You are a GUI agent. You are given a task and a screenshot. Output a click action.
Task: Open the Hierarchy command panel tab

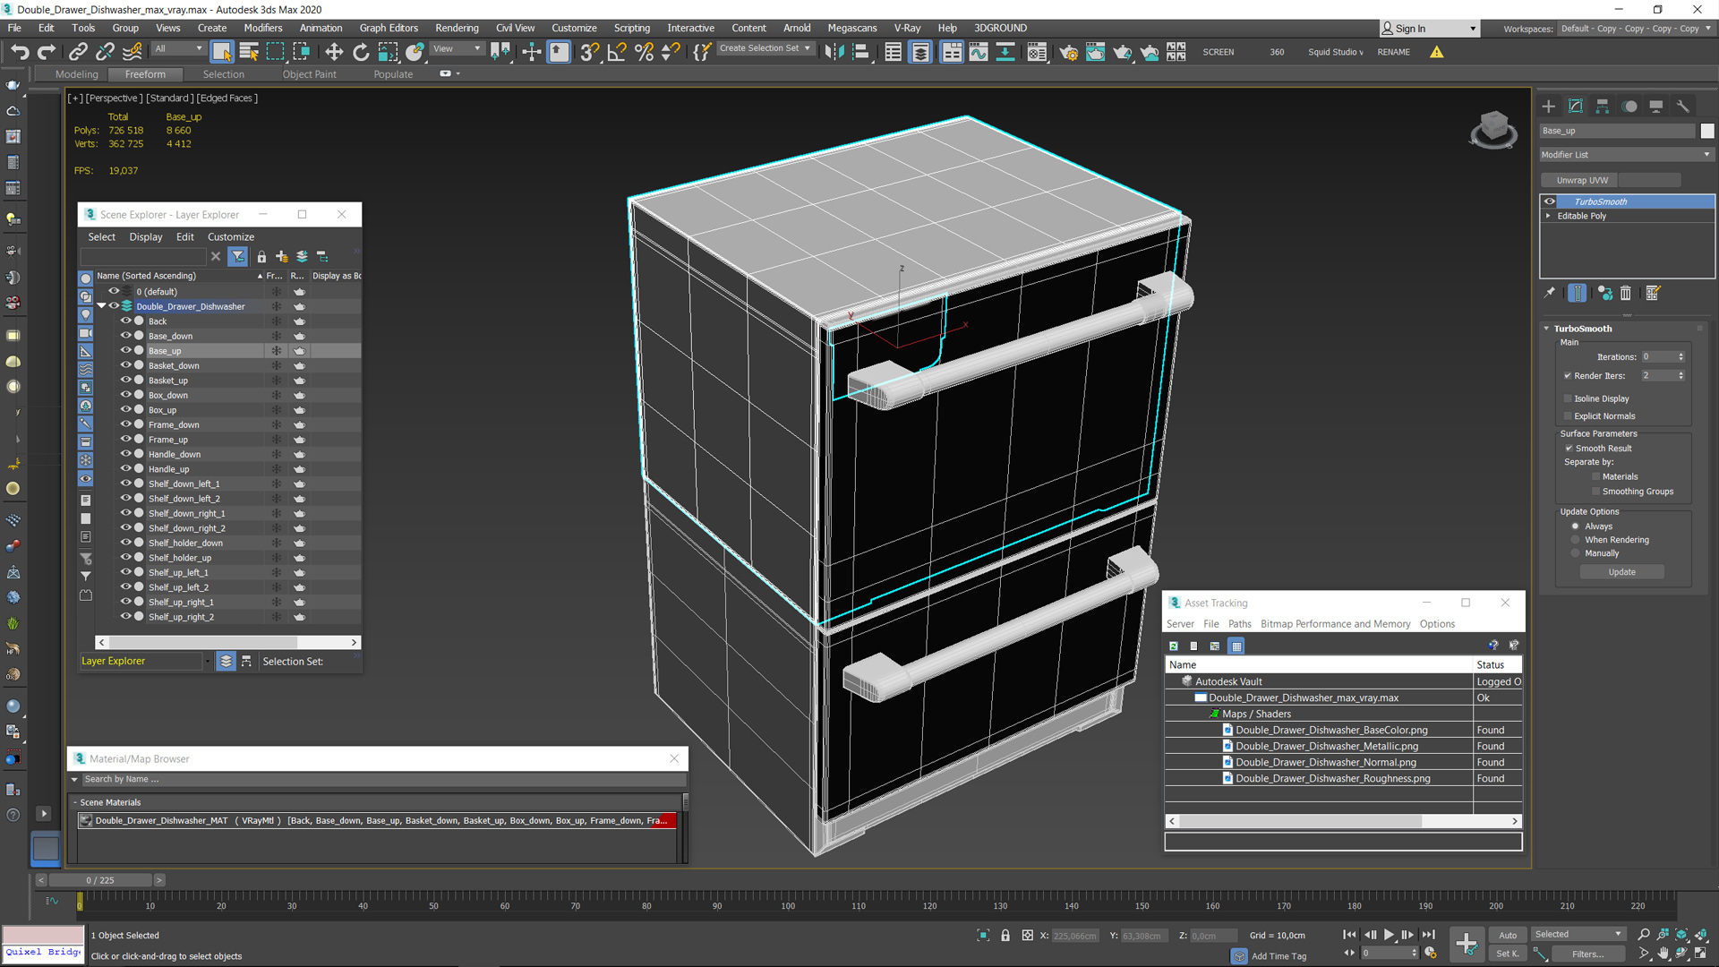[x=1603, y=106]
